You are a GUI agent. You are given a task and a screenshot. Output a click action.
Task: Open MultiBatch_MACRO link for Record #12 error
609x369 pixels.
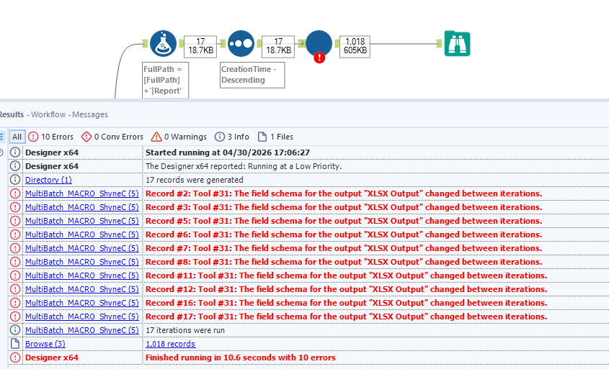click(82, 289)
